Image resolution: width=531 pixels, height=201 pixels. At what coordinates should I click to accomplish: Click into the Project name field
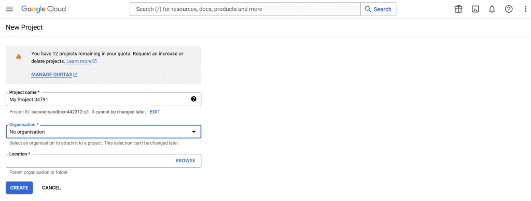(104, 99)
